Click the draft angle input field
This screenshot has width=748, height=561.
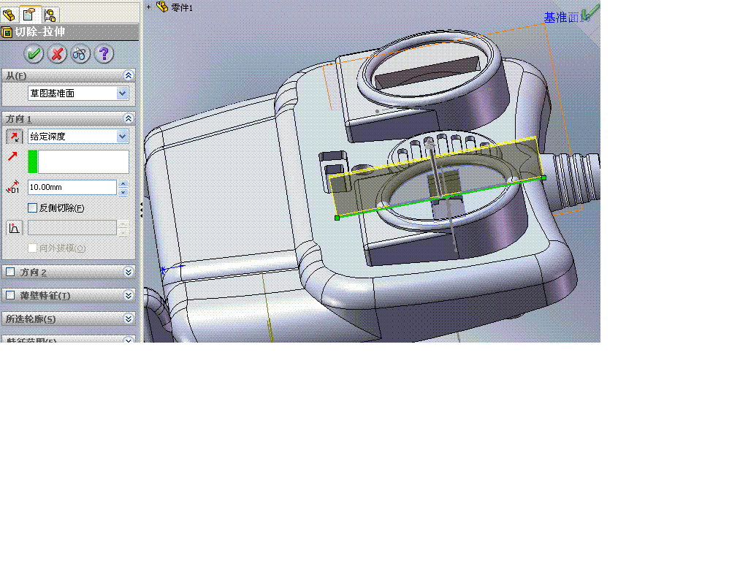pyautogui.click(x=72, y=228)
